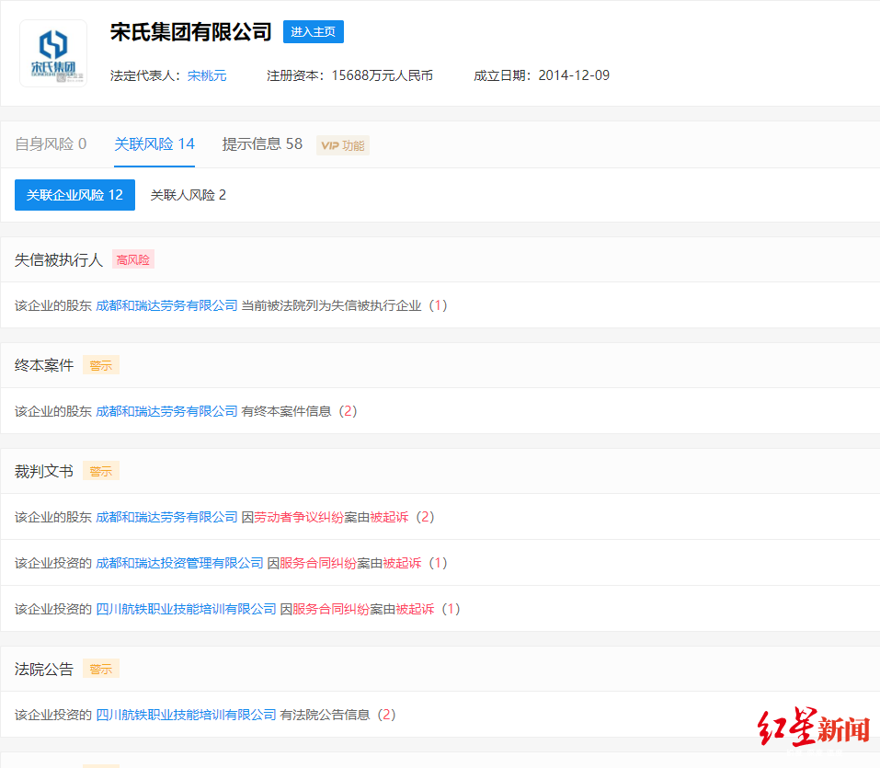880x768 pixels.
Task: Click 警示 tag beside 裁判文书
Action: pos(101,471)
